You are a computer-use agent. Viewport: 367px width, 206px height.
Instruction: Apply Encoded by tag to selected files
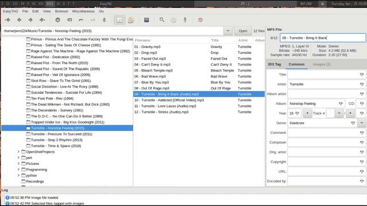coord(362,181)
